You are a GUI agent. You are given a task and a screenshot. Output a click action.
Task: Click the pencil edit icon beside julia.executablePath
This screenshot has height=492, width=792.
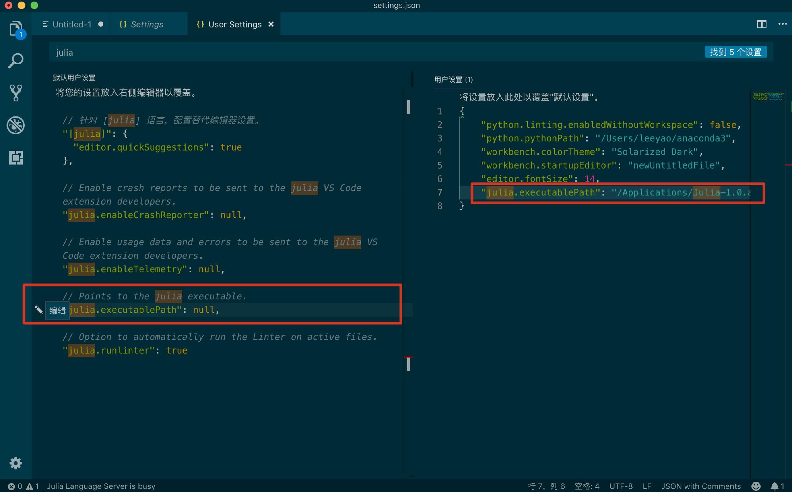click(x=39, y=310)
